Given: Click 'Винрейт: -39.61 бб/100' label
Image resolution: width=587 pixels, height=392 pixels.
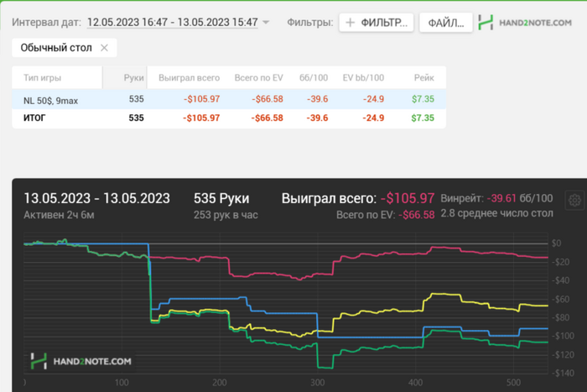Looking at the screenshot, I should point(496,199).
